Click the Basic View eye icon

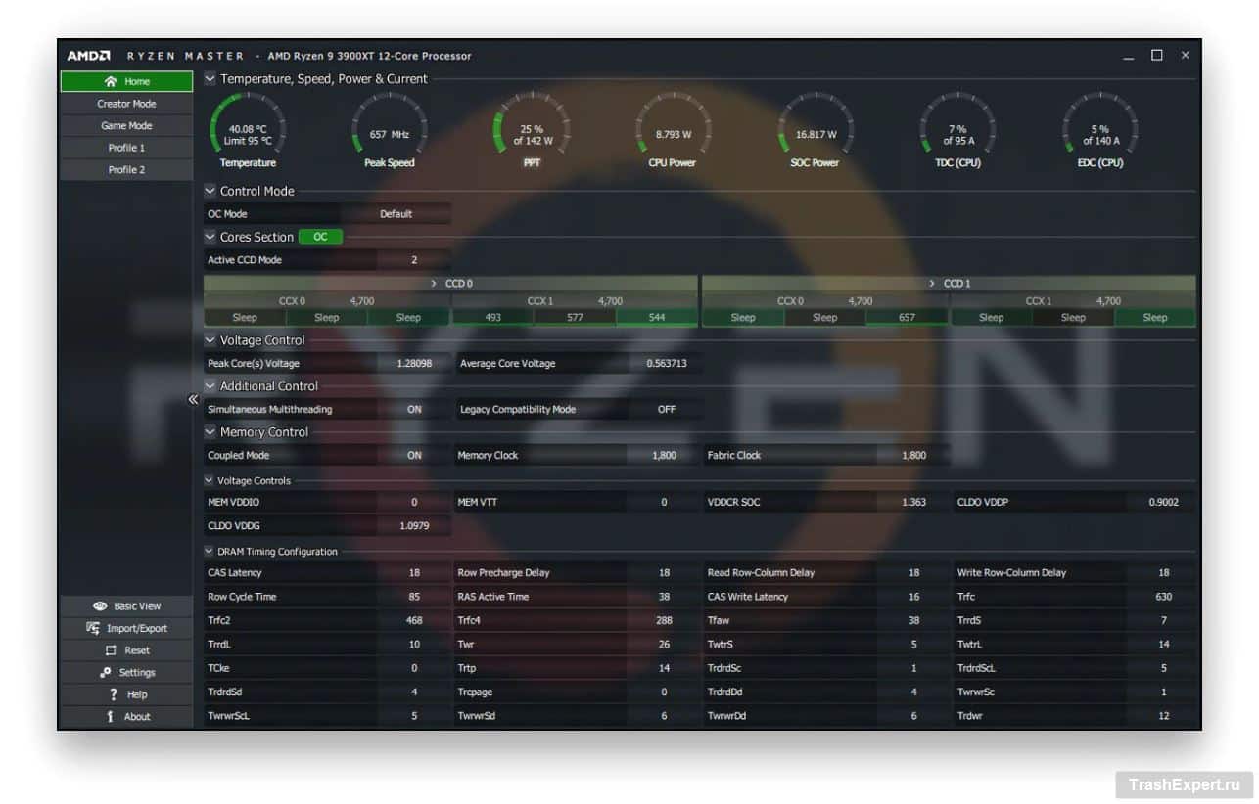pos(99,606)
